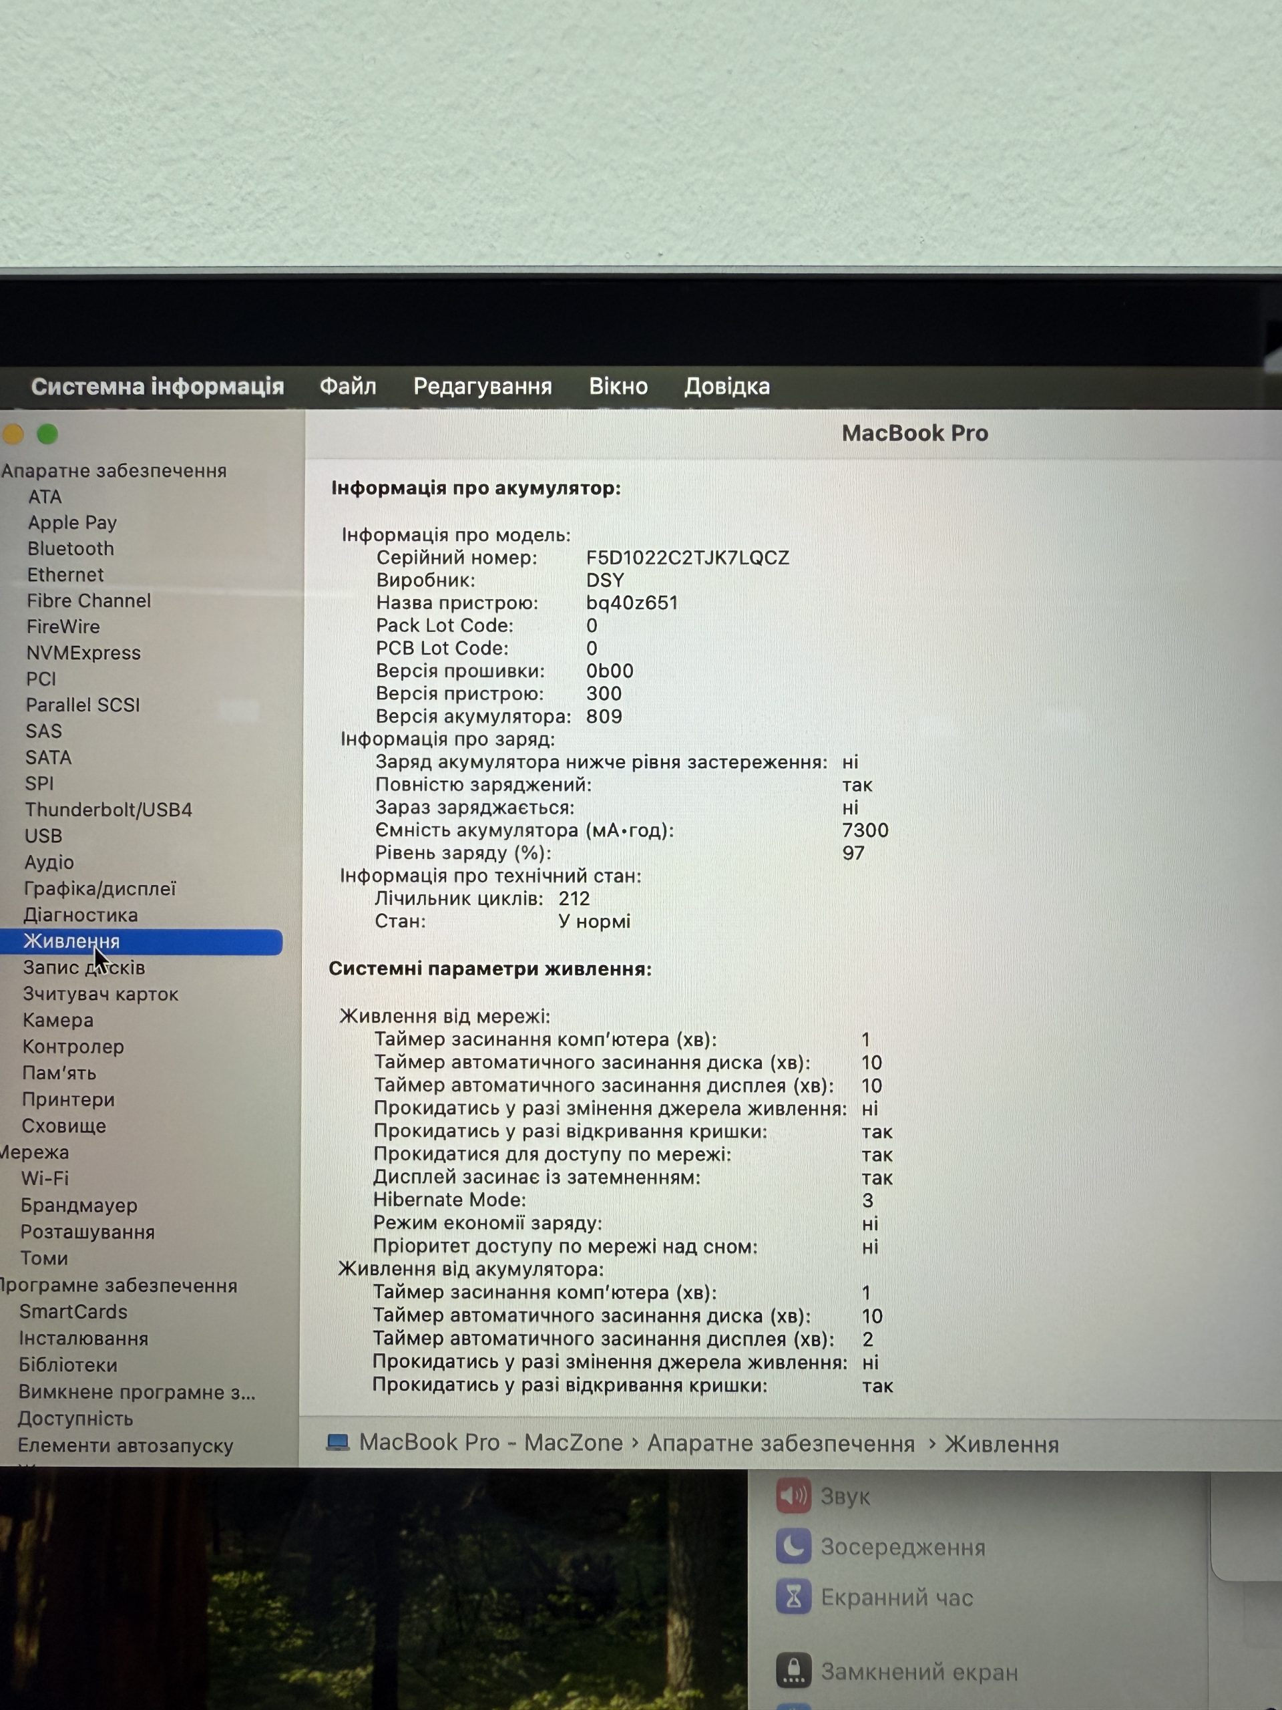Select Томи in the sidebar
Viewport: 1282px width, 1710px height.
44,1258
